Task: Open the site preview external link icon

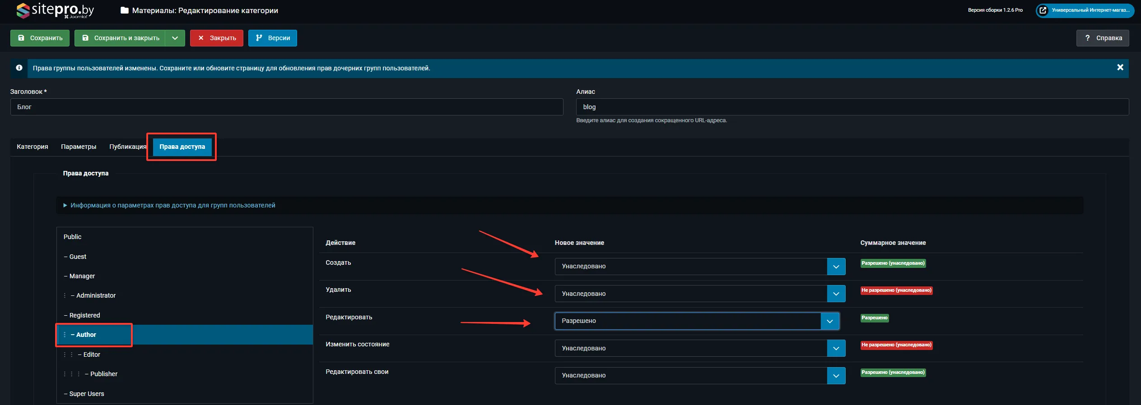Action: pyautogui.click(x=1043, y=10)
